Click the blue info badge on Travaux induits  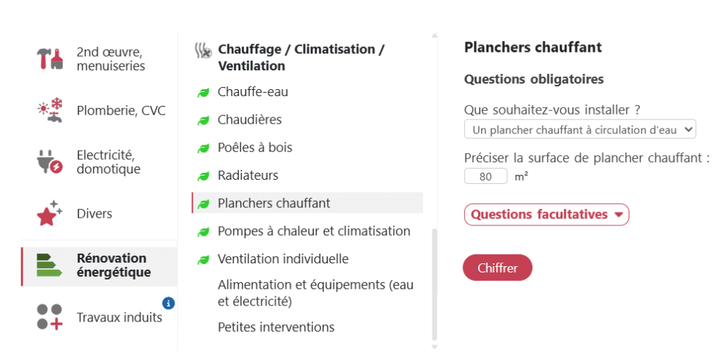click(168, 303)
